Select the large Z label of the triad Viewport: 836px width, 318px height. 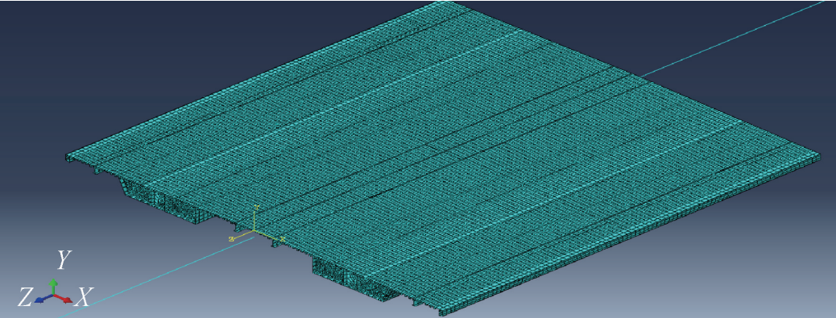pos(25,297)
